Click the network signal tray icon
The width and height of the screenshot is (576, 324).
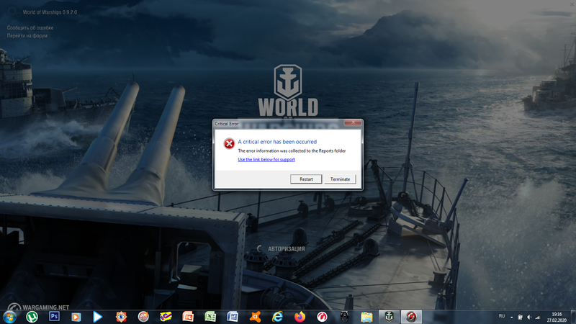[x=537, y=317]
